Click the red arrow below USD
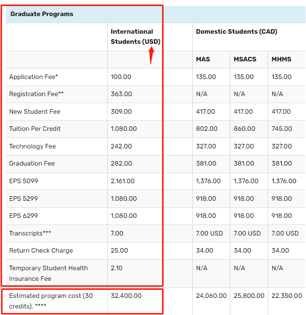 [x=151, y=55]
